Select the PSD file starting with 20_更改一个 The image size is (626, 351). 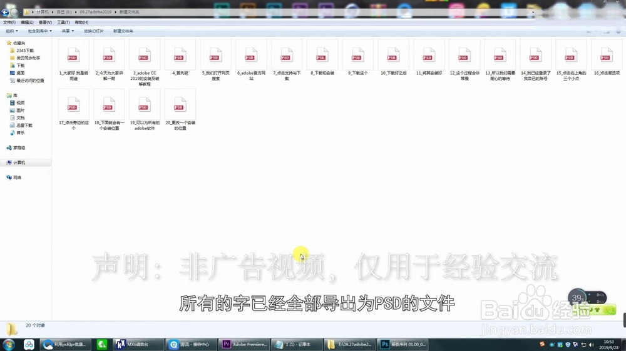pos(180,110)
